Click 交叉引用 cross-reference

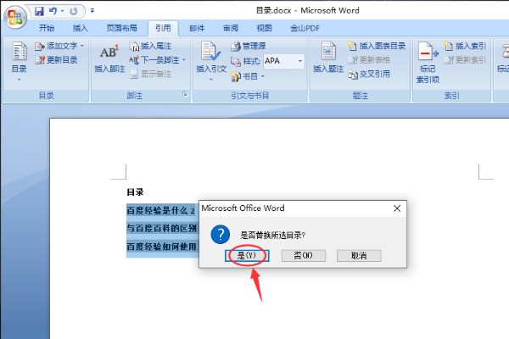[x=369, y=75]
